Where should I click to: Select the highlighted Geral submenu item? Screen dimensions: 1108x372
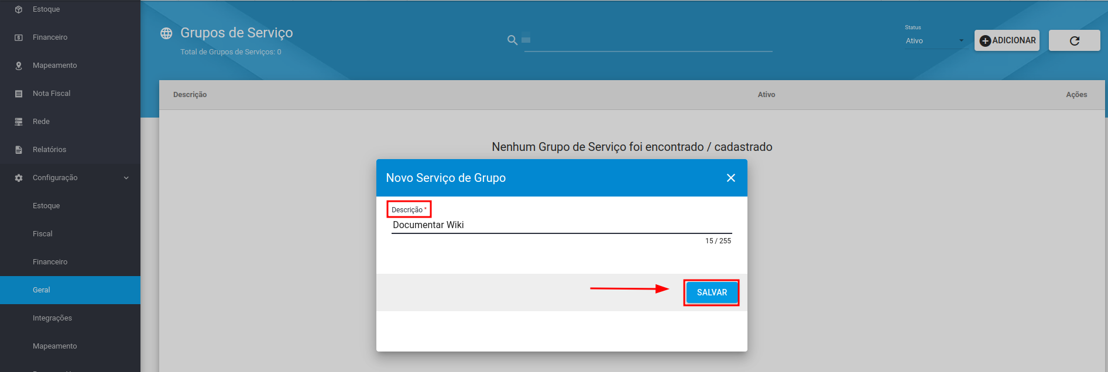pyautogui.click(x=70, y=290)
